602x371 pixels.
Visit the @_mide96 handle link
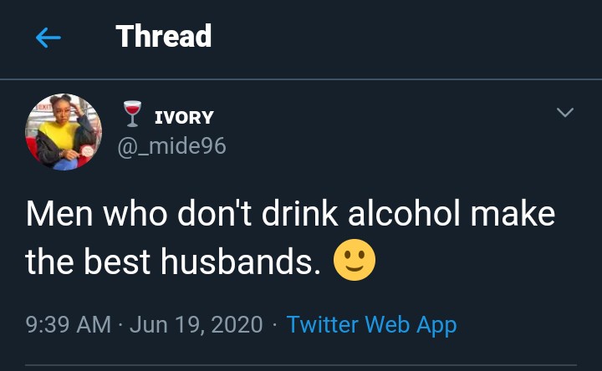(x=174, y=147)
